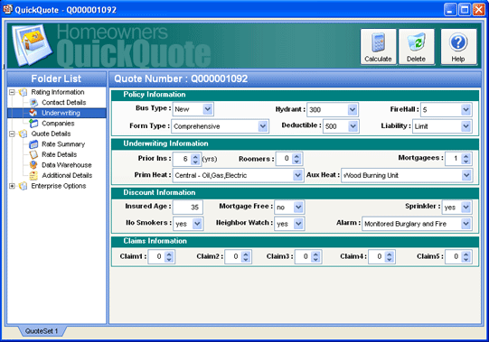Click the Rating Information folder icon
This screenshot has width=489, height=342.
[x=23, y=92]
